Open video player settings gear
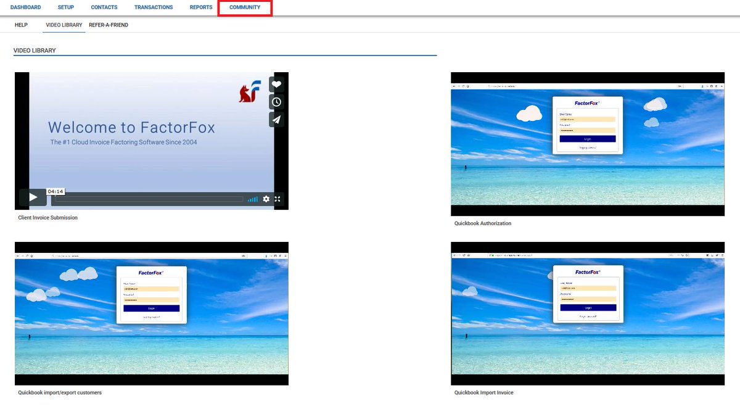Viewport: 740px width, 414px height. point(266,199)
